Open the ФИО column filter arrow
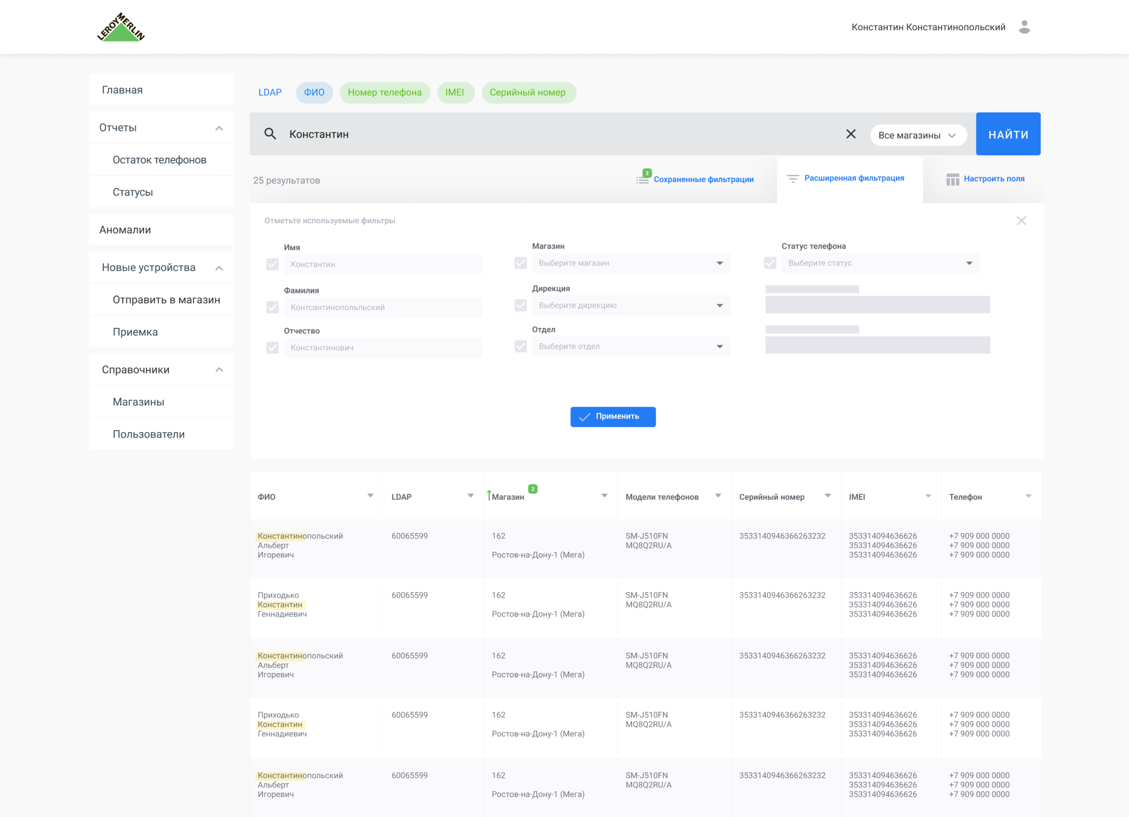This screenshot has height=817, width=1129. coord(370,496)
